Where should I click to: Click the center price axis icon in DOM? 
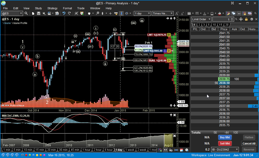point(241,19)
